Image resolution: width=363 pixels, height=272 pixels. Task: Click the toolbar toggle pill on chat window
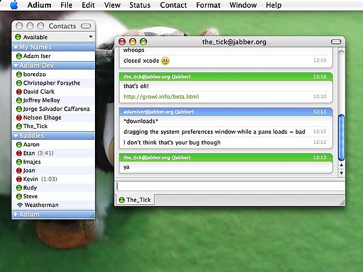click(336, 42)
